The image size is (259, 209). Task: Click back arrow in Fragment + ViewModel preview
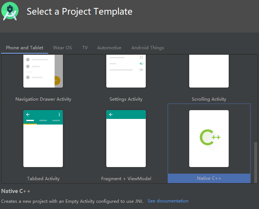pos(111,115)
